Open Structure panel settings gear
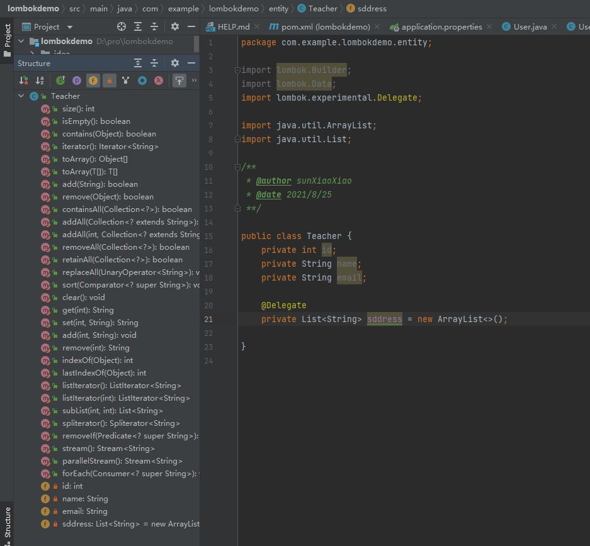This screenshot has width=590, height=546. (x=175, y=63)
